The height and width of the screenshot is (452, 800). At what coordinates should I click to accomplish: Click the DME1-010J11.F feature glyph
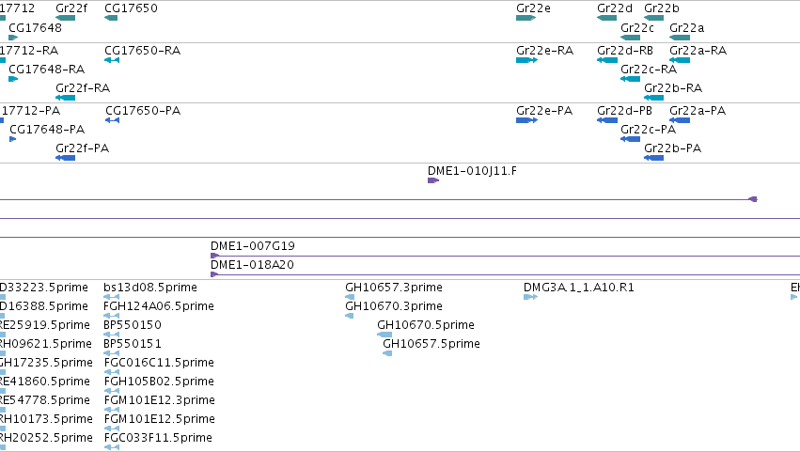pyautogui.click(x=433, y=180)
